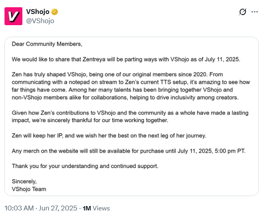Image resolution: width=266 pixels, height=218 pixels.
Task: Click the 'VShojo Team' signature text
Action: coord(29,189)
